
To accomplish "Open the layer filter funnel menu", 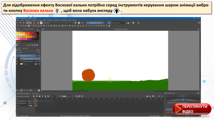I will pyautogui.click(x=39, y=52).
